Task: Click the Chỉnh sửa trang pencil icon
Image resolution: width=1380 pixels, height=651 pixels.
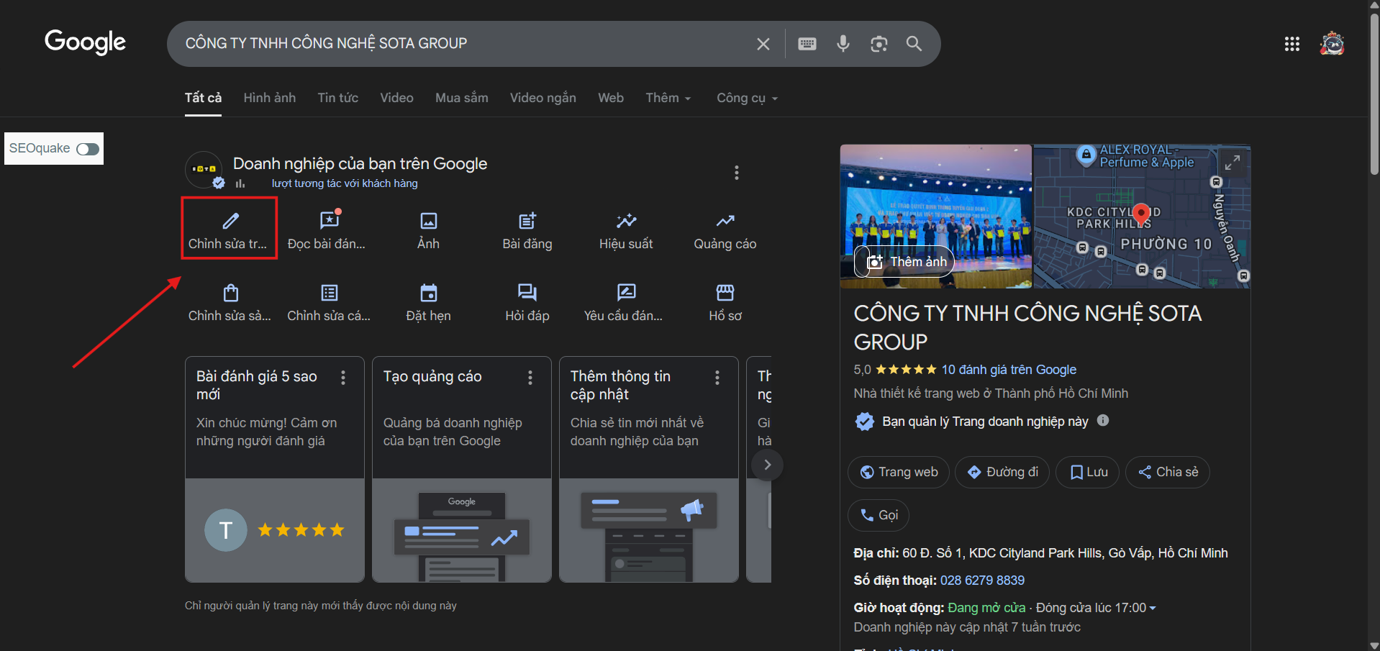Action: (x=230, y=222)
